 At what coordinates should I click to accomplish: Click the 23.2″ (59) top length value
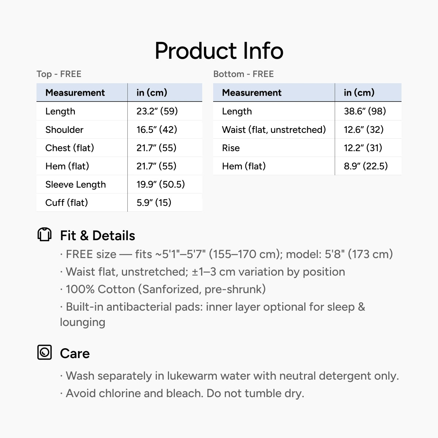coord(157,111)
